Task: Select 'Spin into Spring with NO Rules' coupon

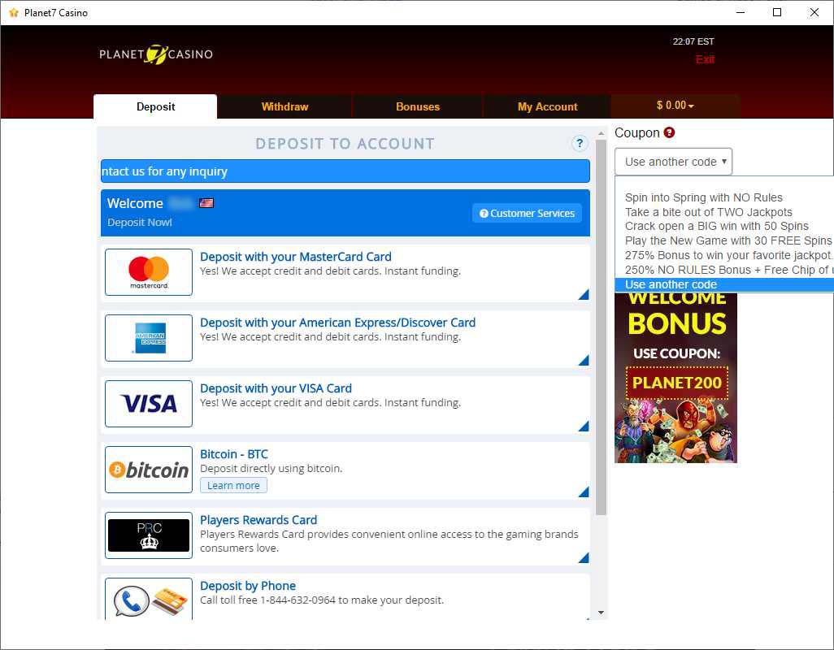Action: 724,197
